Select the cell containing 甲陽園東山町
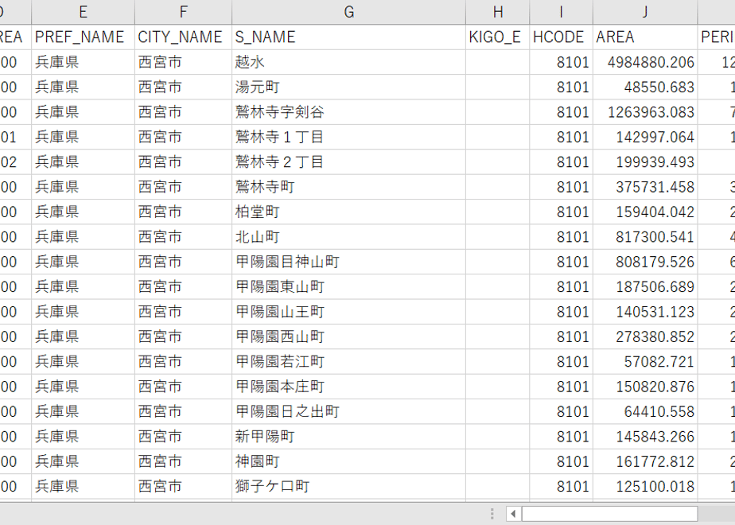735x525 pixels. (348, 287)
